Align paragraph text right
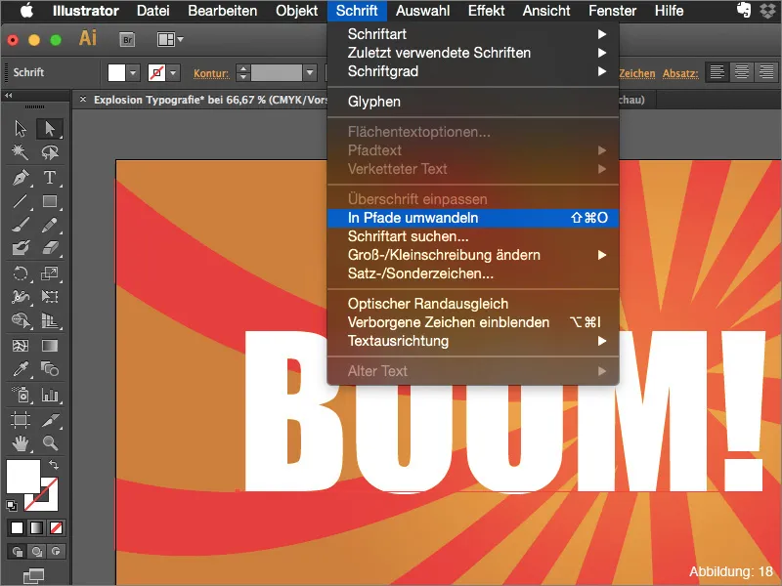The image size is (782, 586). (x=766, y=72)
